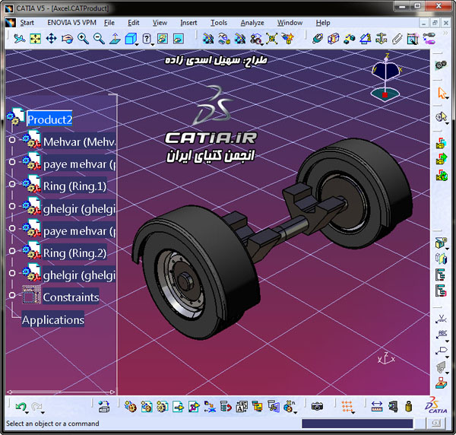Viewport: 456px width, 435px height.
Task: Click the Contact Constraint icon
Action: 334,39
